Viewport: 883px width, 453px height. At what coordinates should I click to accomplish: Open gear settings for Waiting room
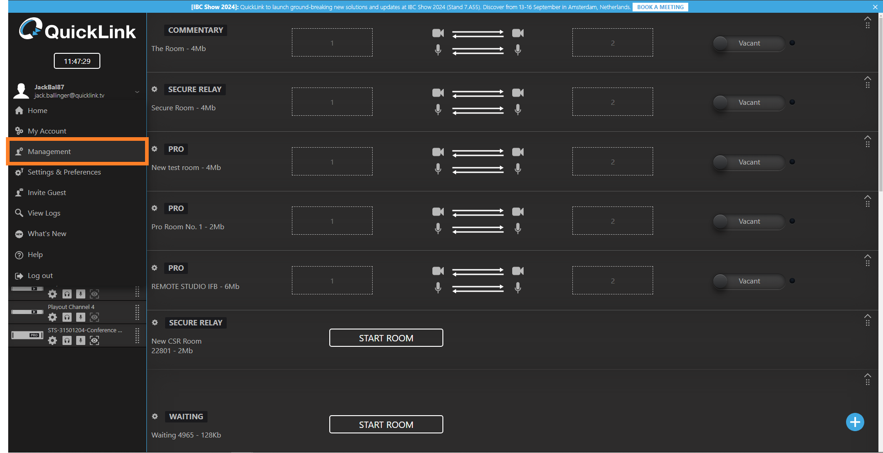point(155,417)
